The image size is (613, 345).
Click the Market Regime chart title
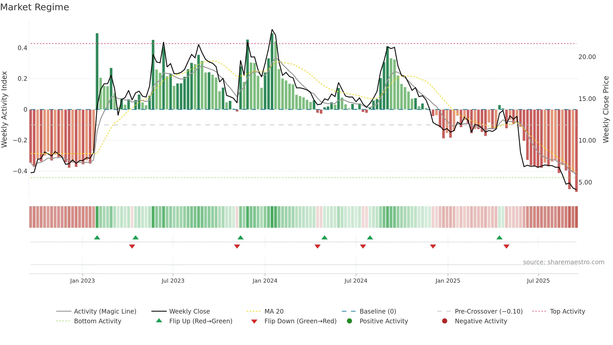tap(35, 7)
